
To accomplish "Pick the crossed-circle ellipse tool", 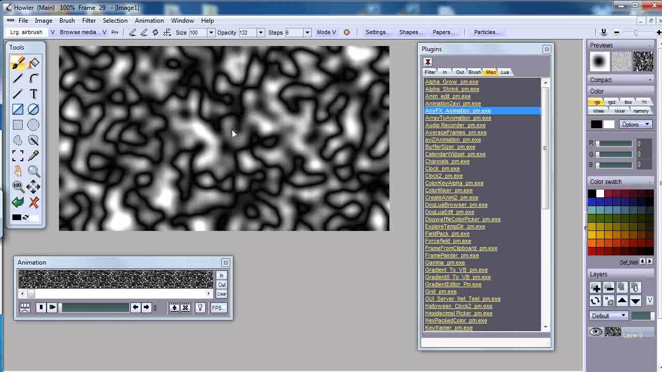I will 34,110.
